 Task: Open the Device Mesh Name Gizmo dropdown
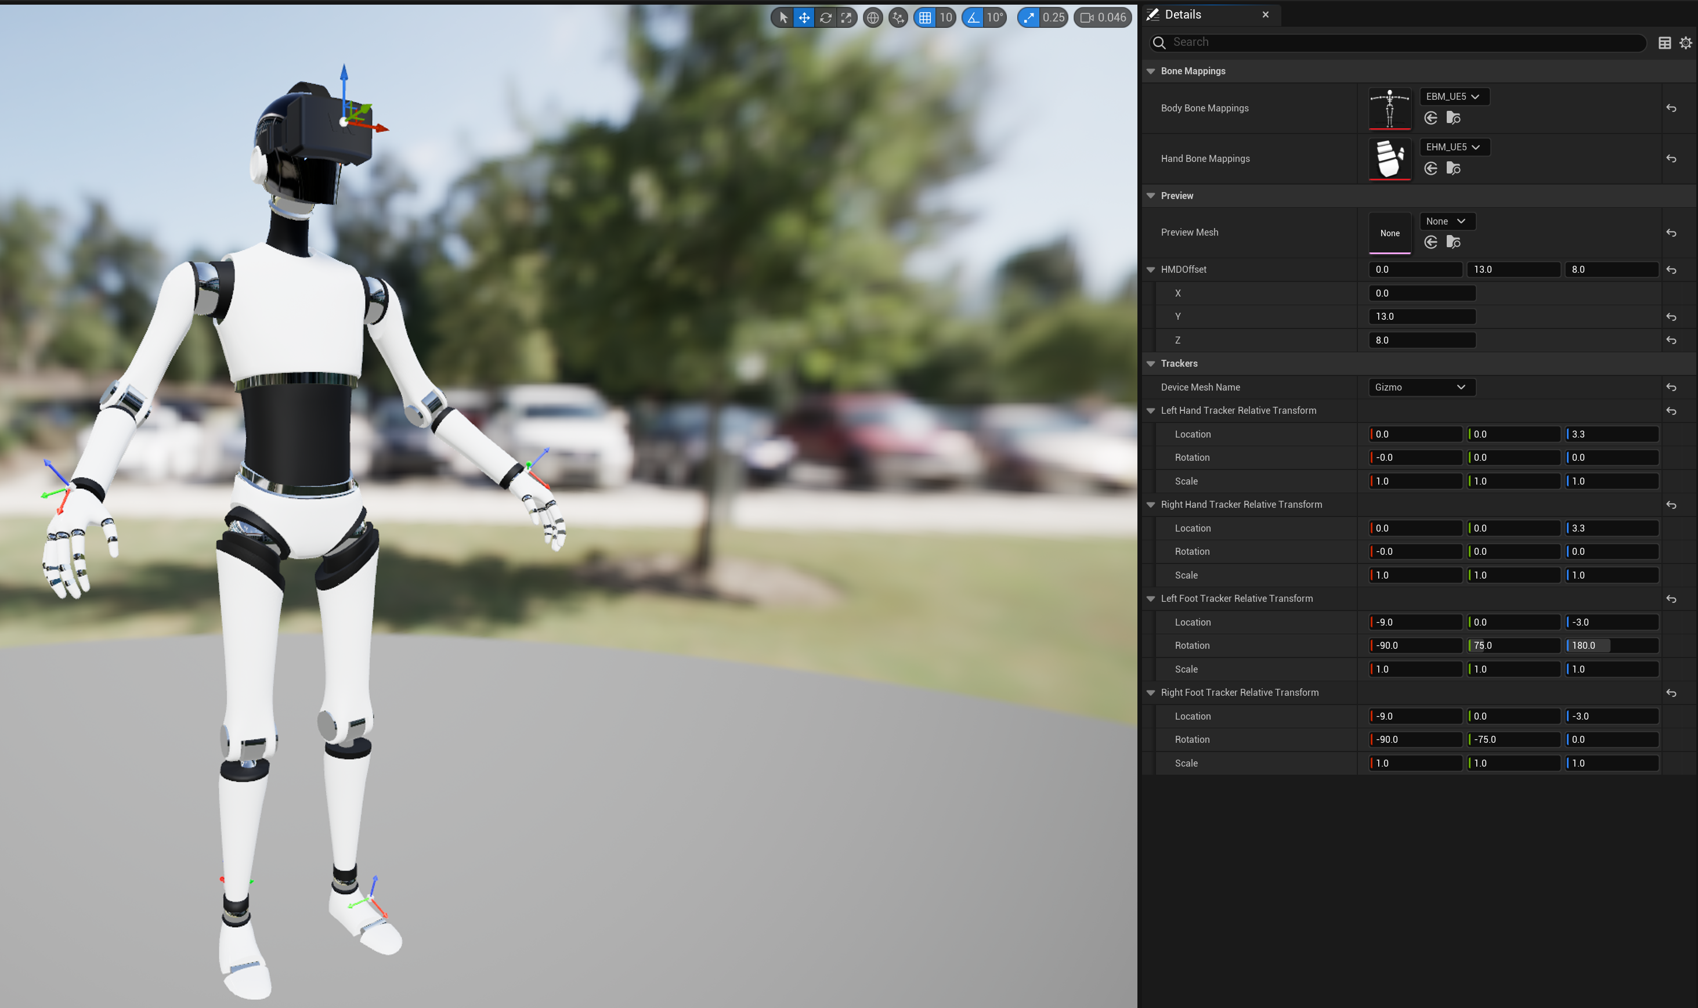pos(1421,387)
